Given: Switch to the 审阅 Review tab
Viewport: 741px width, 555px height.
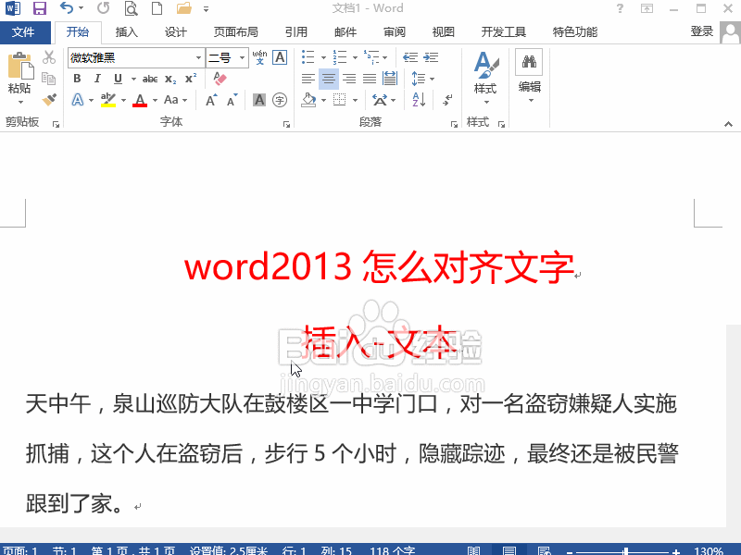Looking at the screenshot, I should click(395, 32).
